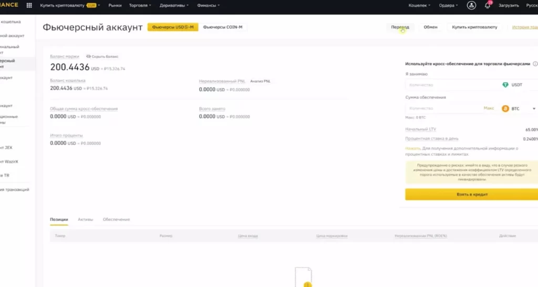538x287 pixels.
Task: Expand the Ордера menu
Action: [x=448, y=5]
